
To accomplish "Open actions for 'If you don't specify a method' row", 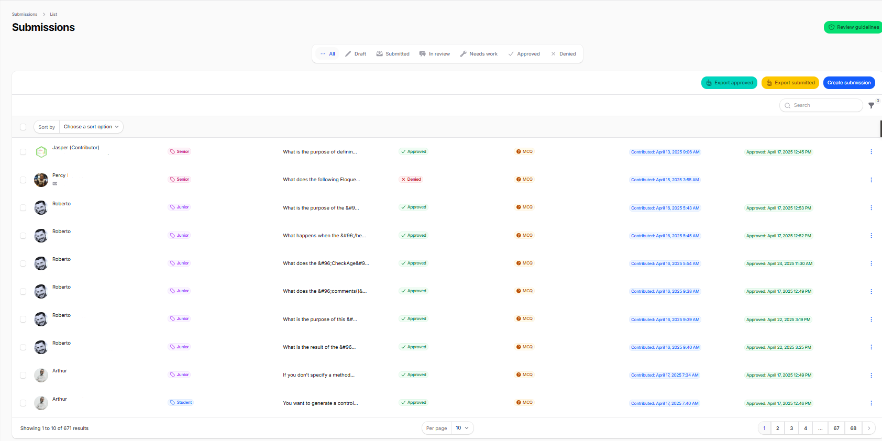I will (871, 375).
